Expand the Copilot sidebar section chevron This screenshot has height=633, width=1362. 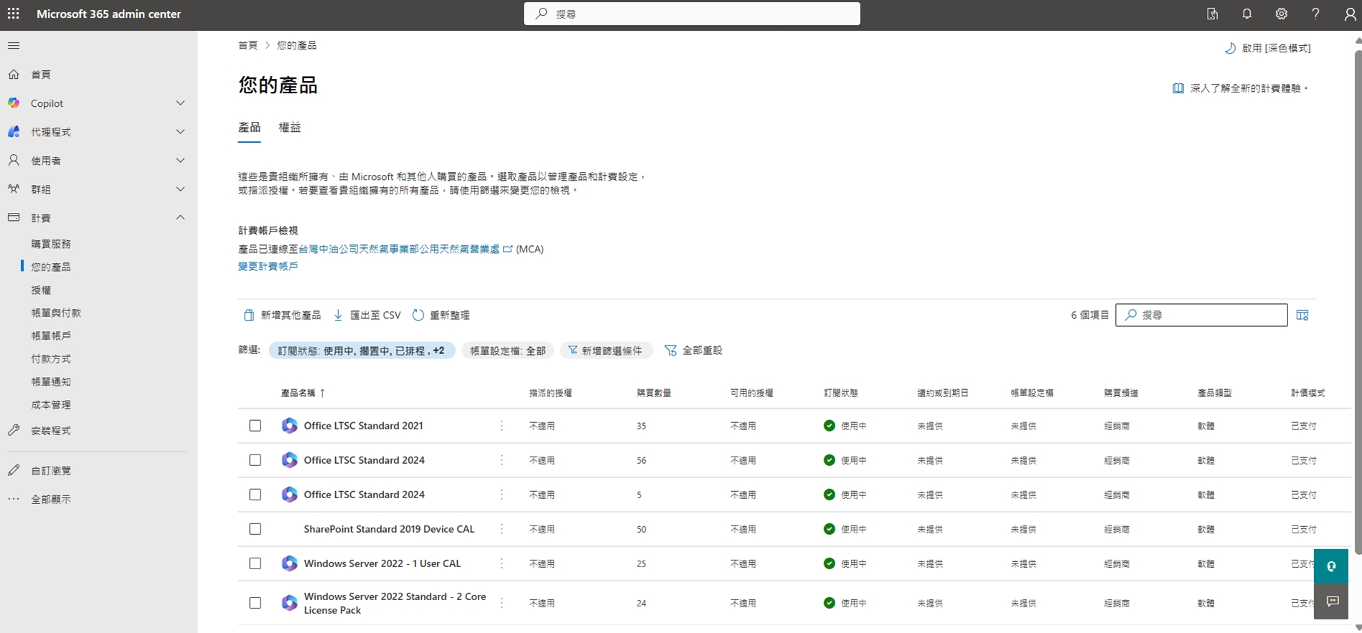pos(180,103)
